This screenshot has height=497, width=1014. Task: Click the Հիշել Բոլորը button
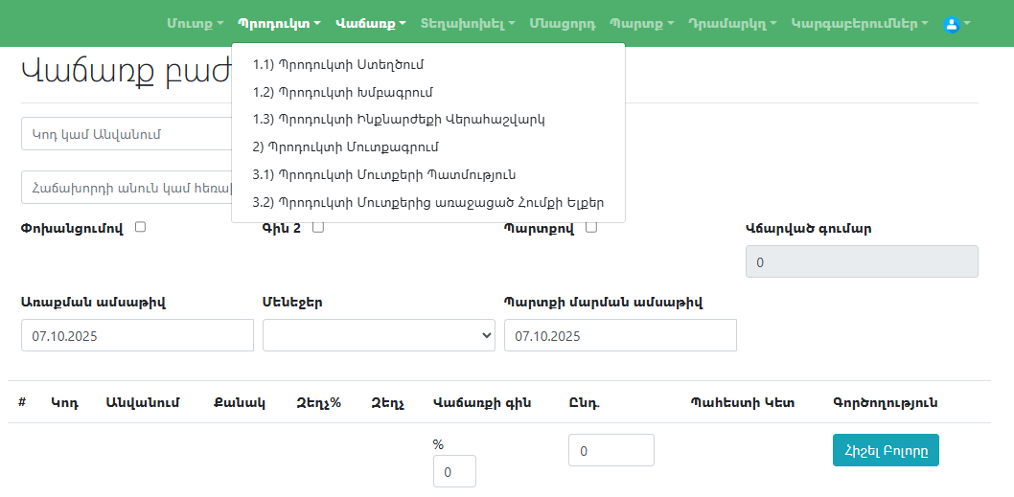(886, 450)
